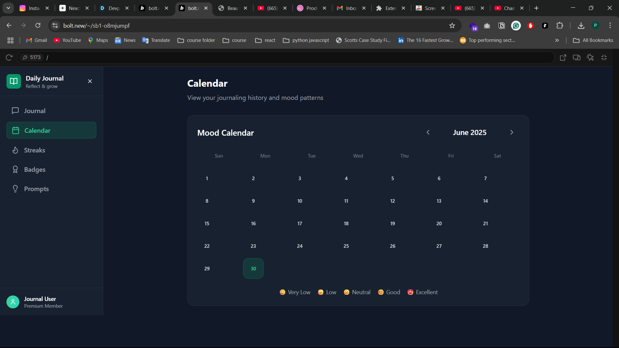
Task: Close the Daily Journal sidebar
Action: [x=90, y=81]
